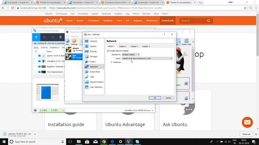The height and width of the screenshot is (145, 259).
Task: Expand speed panel chevron in Free Download Manager
Action: 63,110
